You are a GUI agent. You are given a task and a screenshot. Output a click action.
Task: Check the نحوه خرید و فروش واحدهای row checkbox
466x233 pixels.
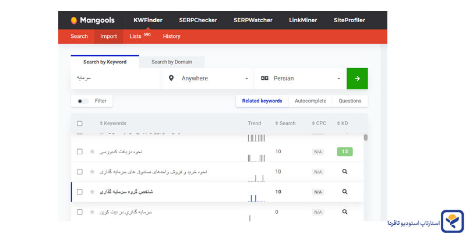(x=80, y=172)
